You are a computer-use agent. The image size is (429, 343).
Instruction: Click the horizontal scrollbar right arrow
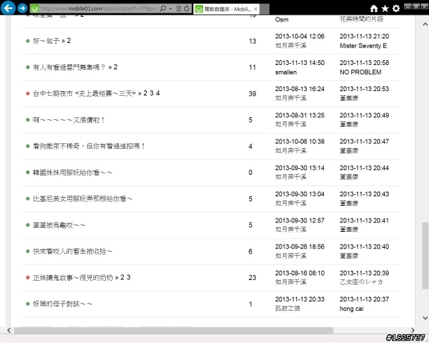(x=413, y=330)
